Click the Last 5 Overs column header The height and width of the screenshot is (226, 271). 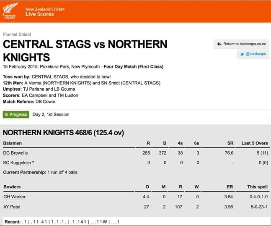pyautogui.click(x=255, y=143)
